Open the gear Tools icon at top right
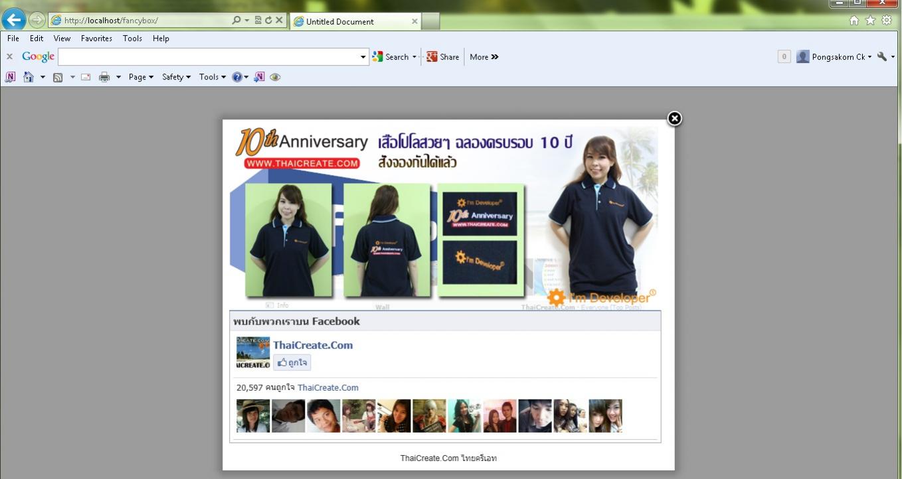 (x=887, y=21)
